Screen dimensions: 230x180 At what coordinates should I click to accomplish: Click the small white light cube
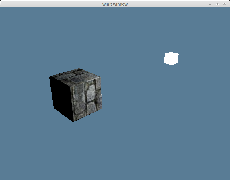[x=171, y=58]
